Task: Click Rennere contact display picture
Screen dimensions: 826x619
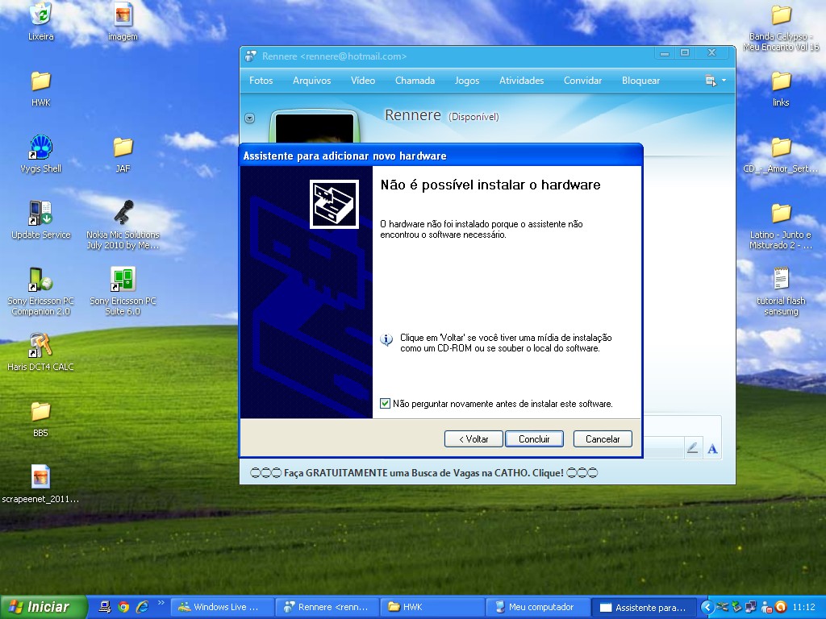Action: (x=315, y=127)
